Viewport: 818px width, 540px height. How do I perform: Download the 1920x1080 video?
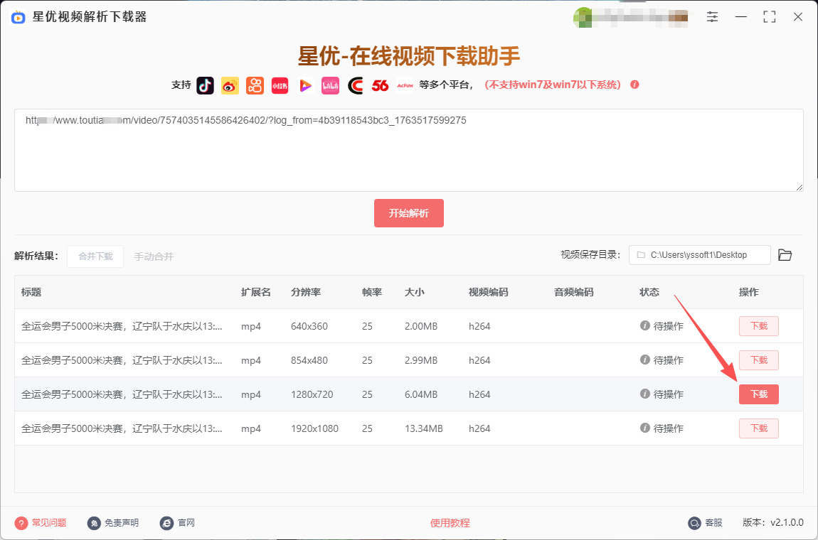[x=758, y=428]
